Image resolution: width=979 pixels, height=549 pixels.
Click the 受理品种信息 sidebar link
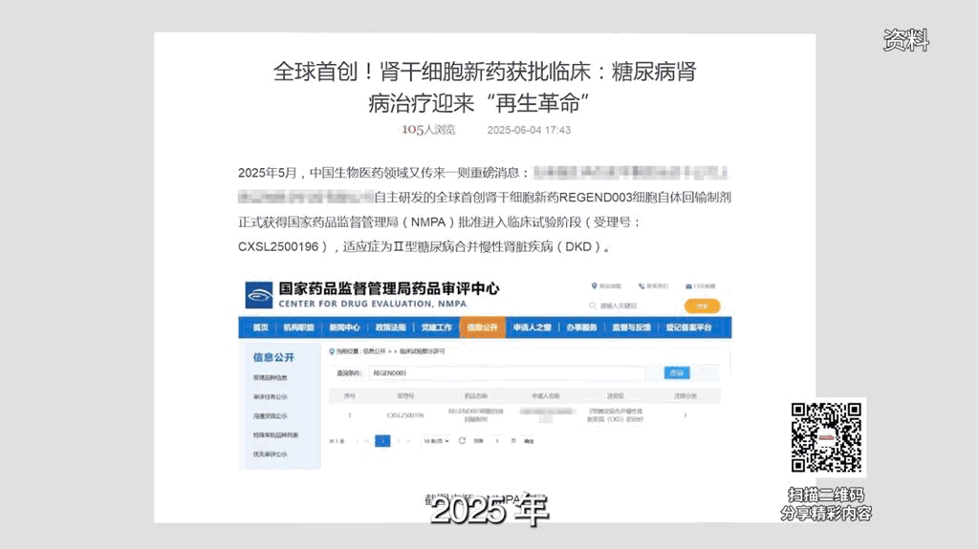[x=271, y=377]
